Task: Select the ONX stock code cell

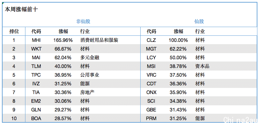Action: pyautogui.click(x=151, y=92)
